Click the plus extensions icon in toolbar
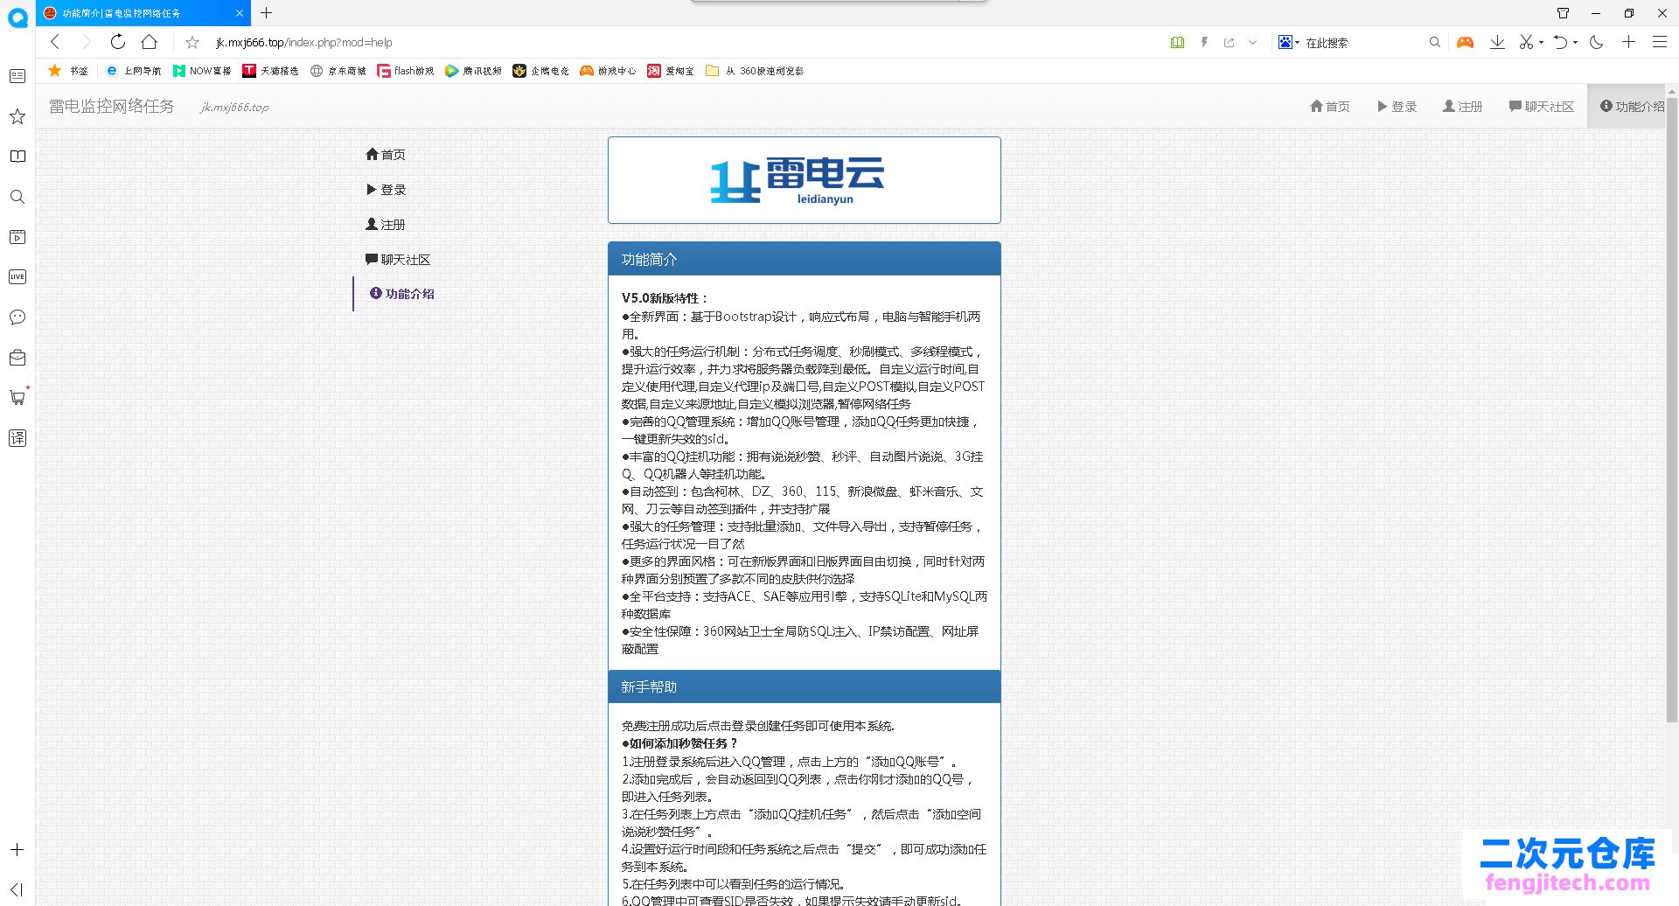Viewport: 1679px width, 906px height. [x=1628, y=42]
